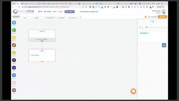Screen dimensions: 179x101
Task: Click the blue settings button in TEXT panel
Action: coord(164,45)
